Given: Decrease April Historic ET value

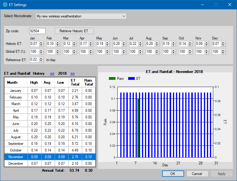Looking at the screenshot, I should tap(91, 45).
